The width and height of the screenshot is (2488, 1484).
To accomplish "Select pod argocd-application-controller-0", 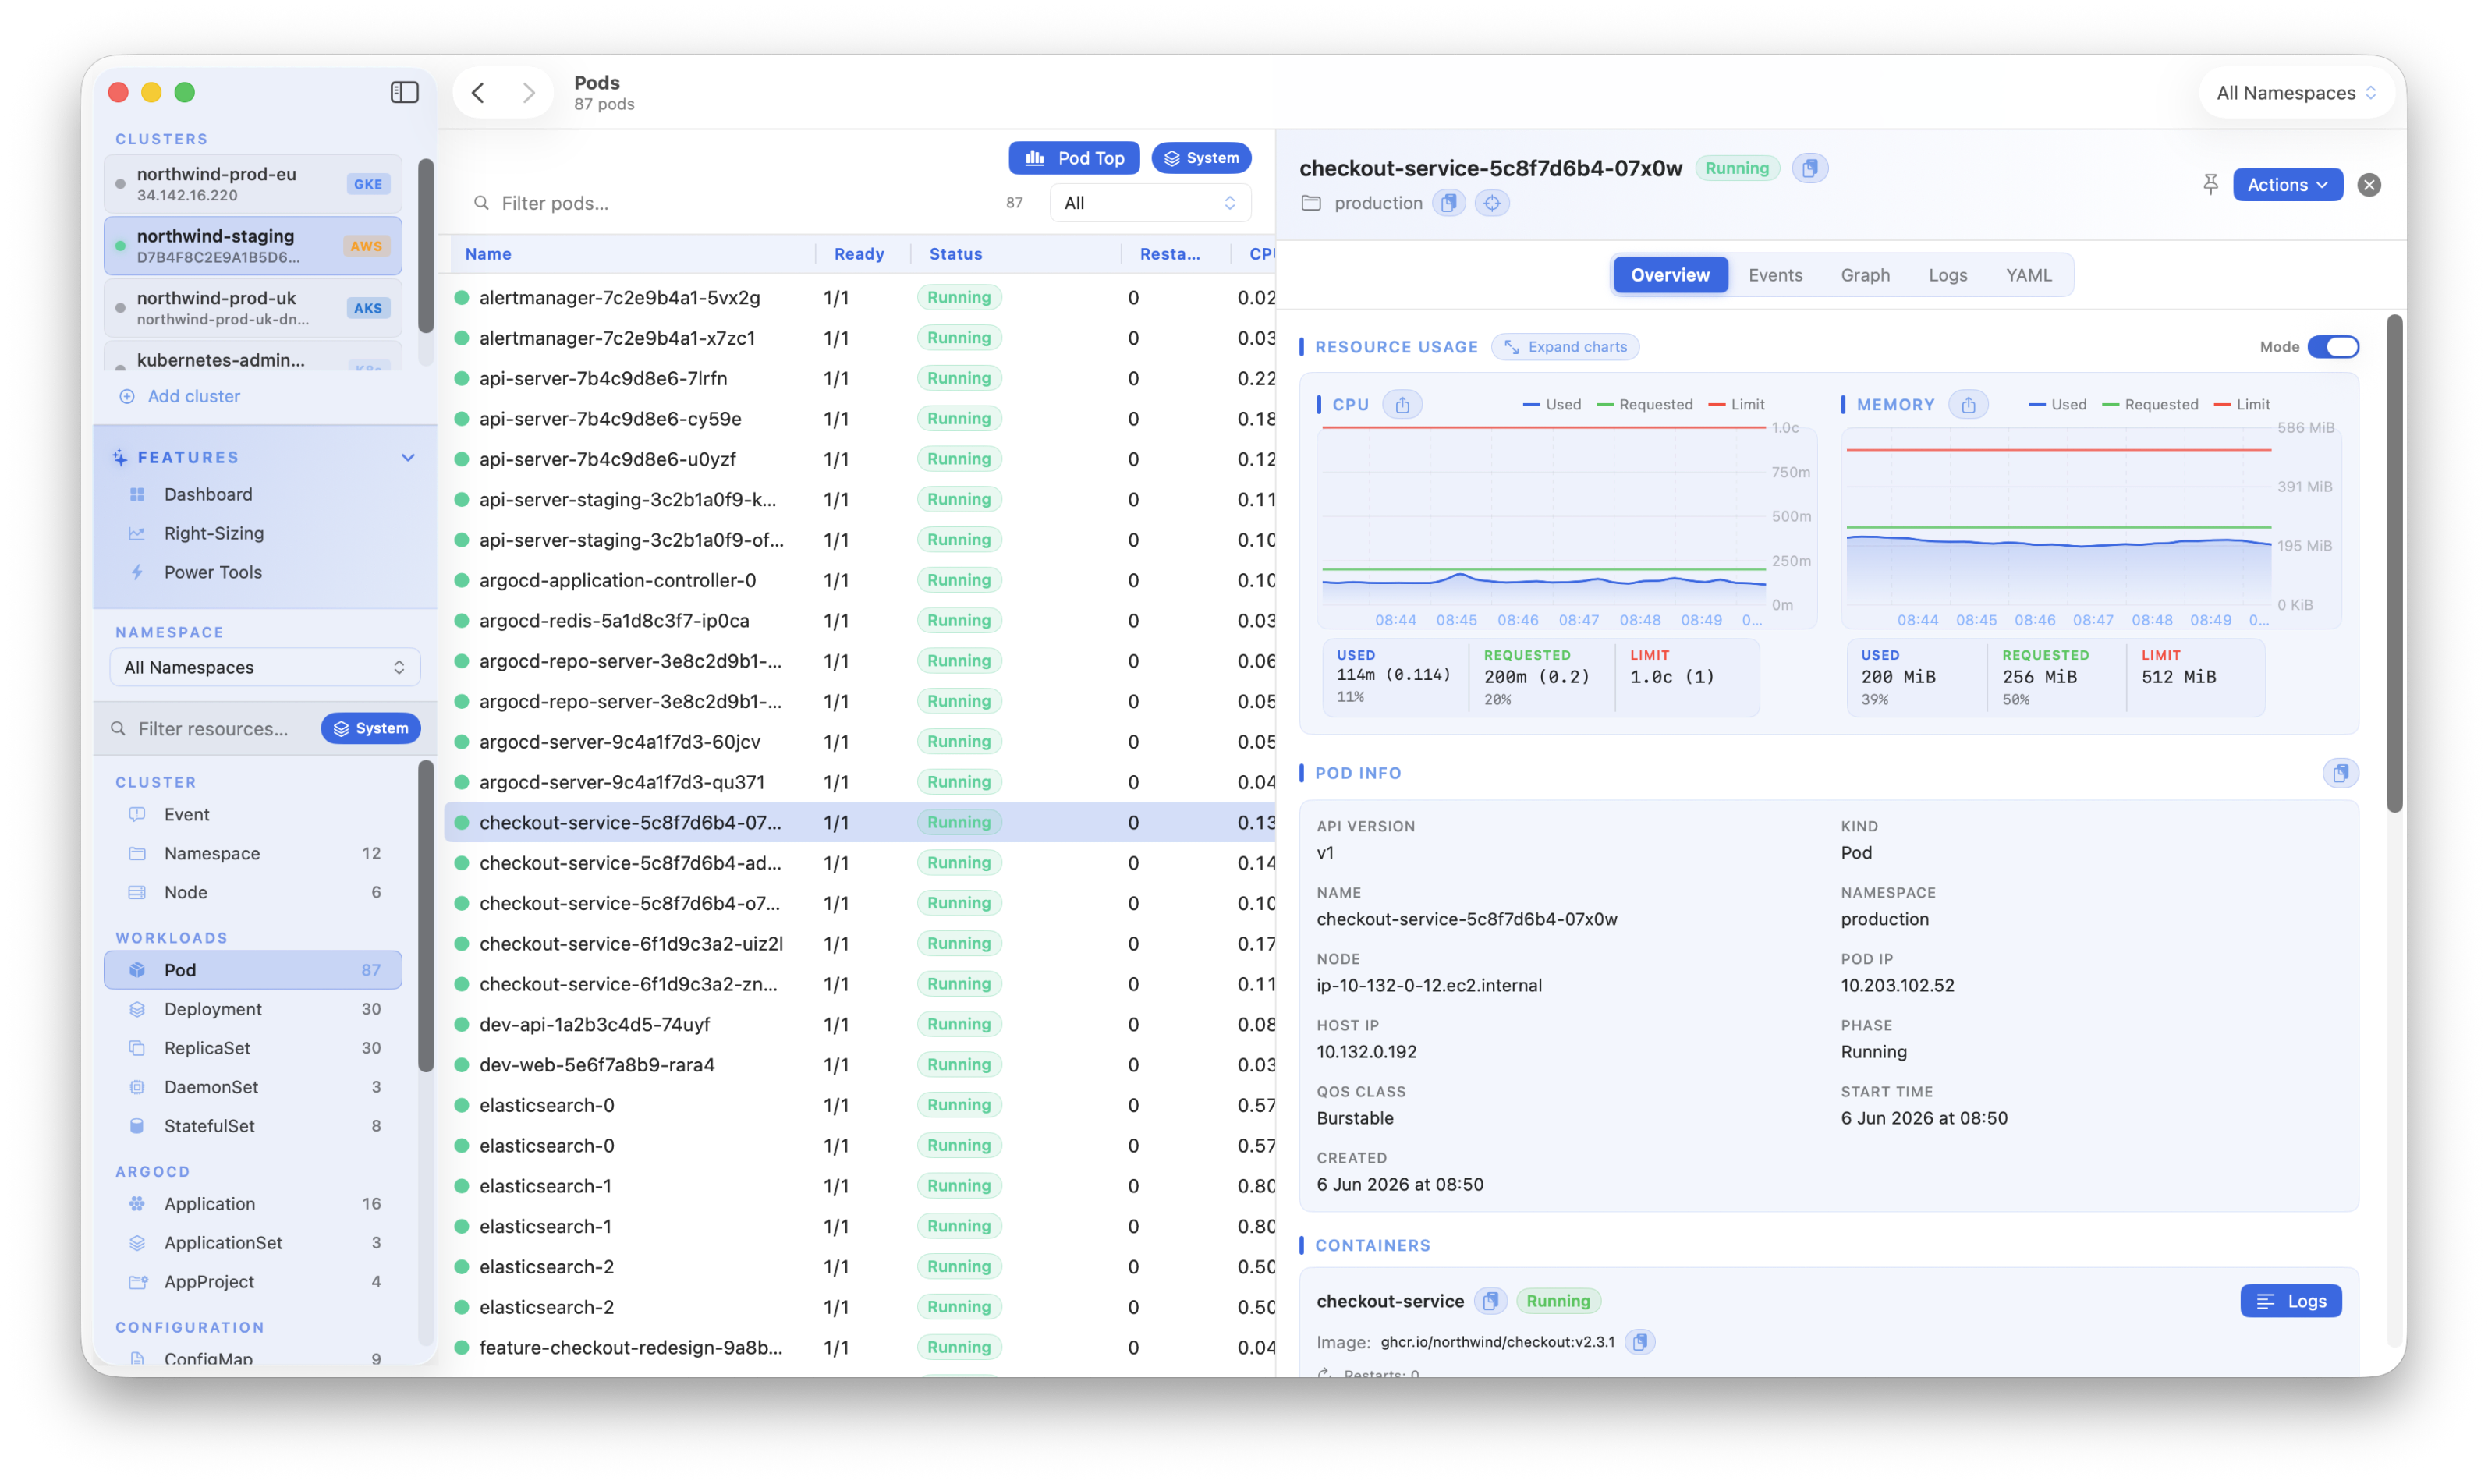I will click(860, 580).
